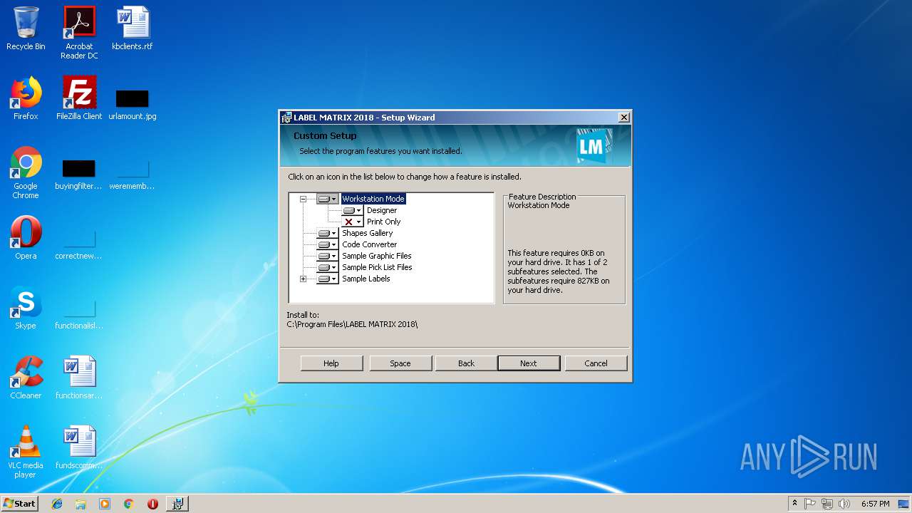Select the werememb desktop file
Screen dimensions: 912x513
132,175
